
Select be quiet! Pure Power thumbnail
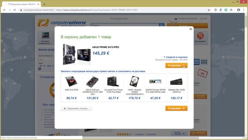coord(113,81)
